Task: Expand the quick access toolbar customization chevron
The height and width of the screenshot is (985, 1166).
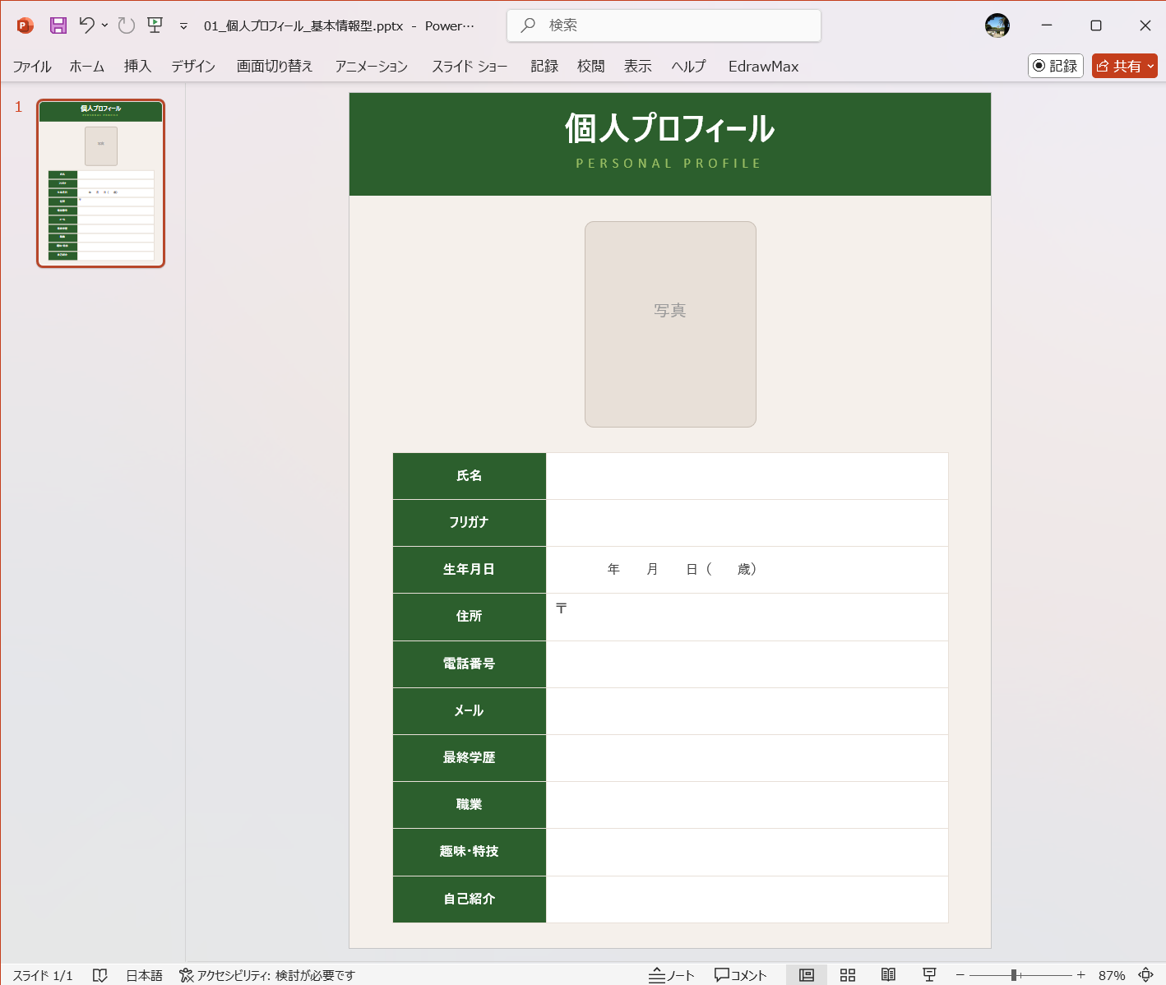Action: 183,25
